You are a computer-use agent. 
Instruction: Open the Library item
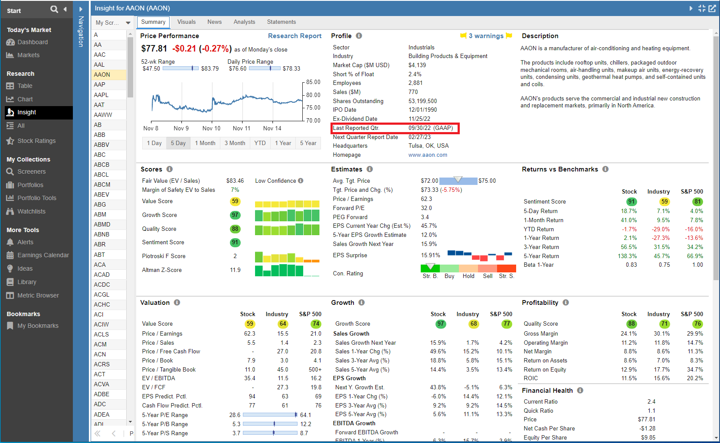27,282
